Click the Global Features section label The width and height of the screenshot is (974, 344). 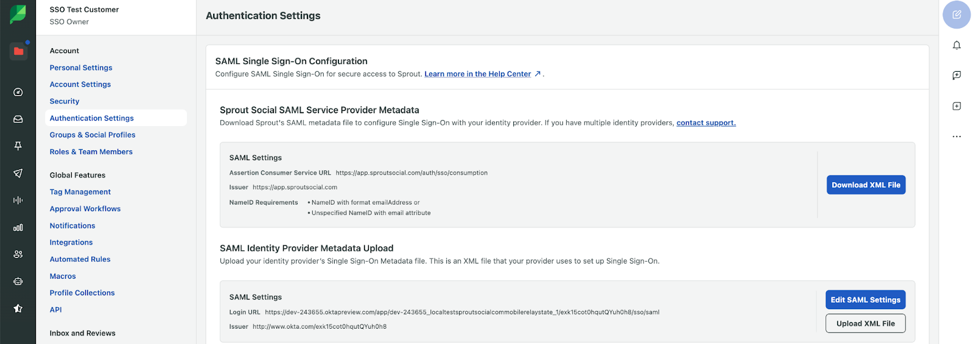(78, 175)
